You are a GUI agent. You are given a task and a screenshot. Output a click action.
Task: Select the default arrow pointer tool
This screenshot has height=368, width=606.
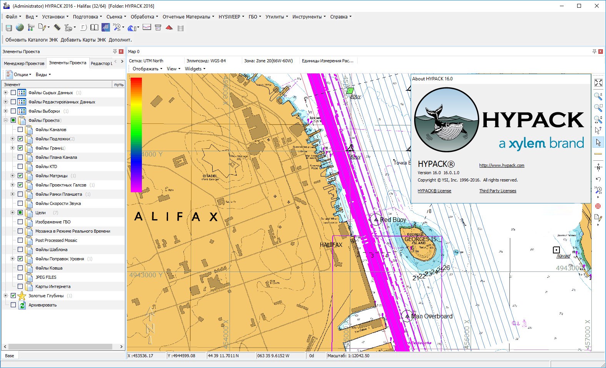(598, 142)
